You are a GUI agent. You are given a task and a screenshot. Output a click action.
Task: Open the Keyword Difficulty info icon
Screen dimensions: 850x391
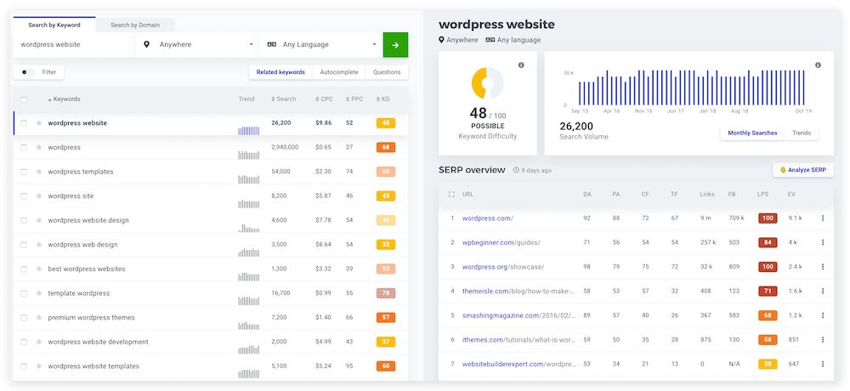point(521,65)
